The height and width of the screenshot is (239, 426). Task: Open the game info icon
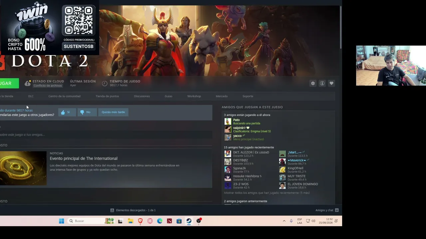[x=322, y=83]
